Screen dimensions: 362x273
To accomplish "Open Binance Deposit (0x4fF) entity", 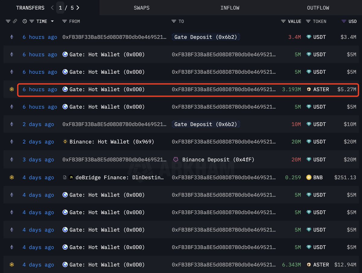I will (218, 160).
